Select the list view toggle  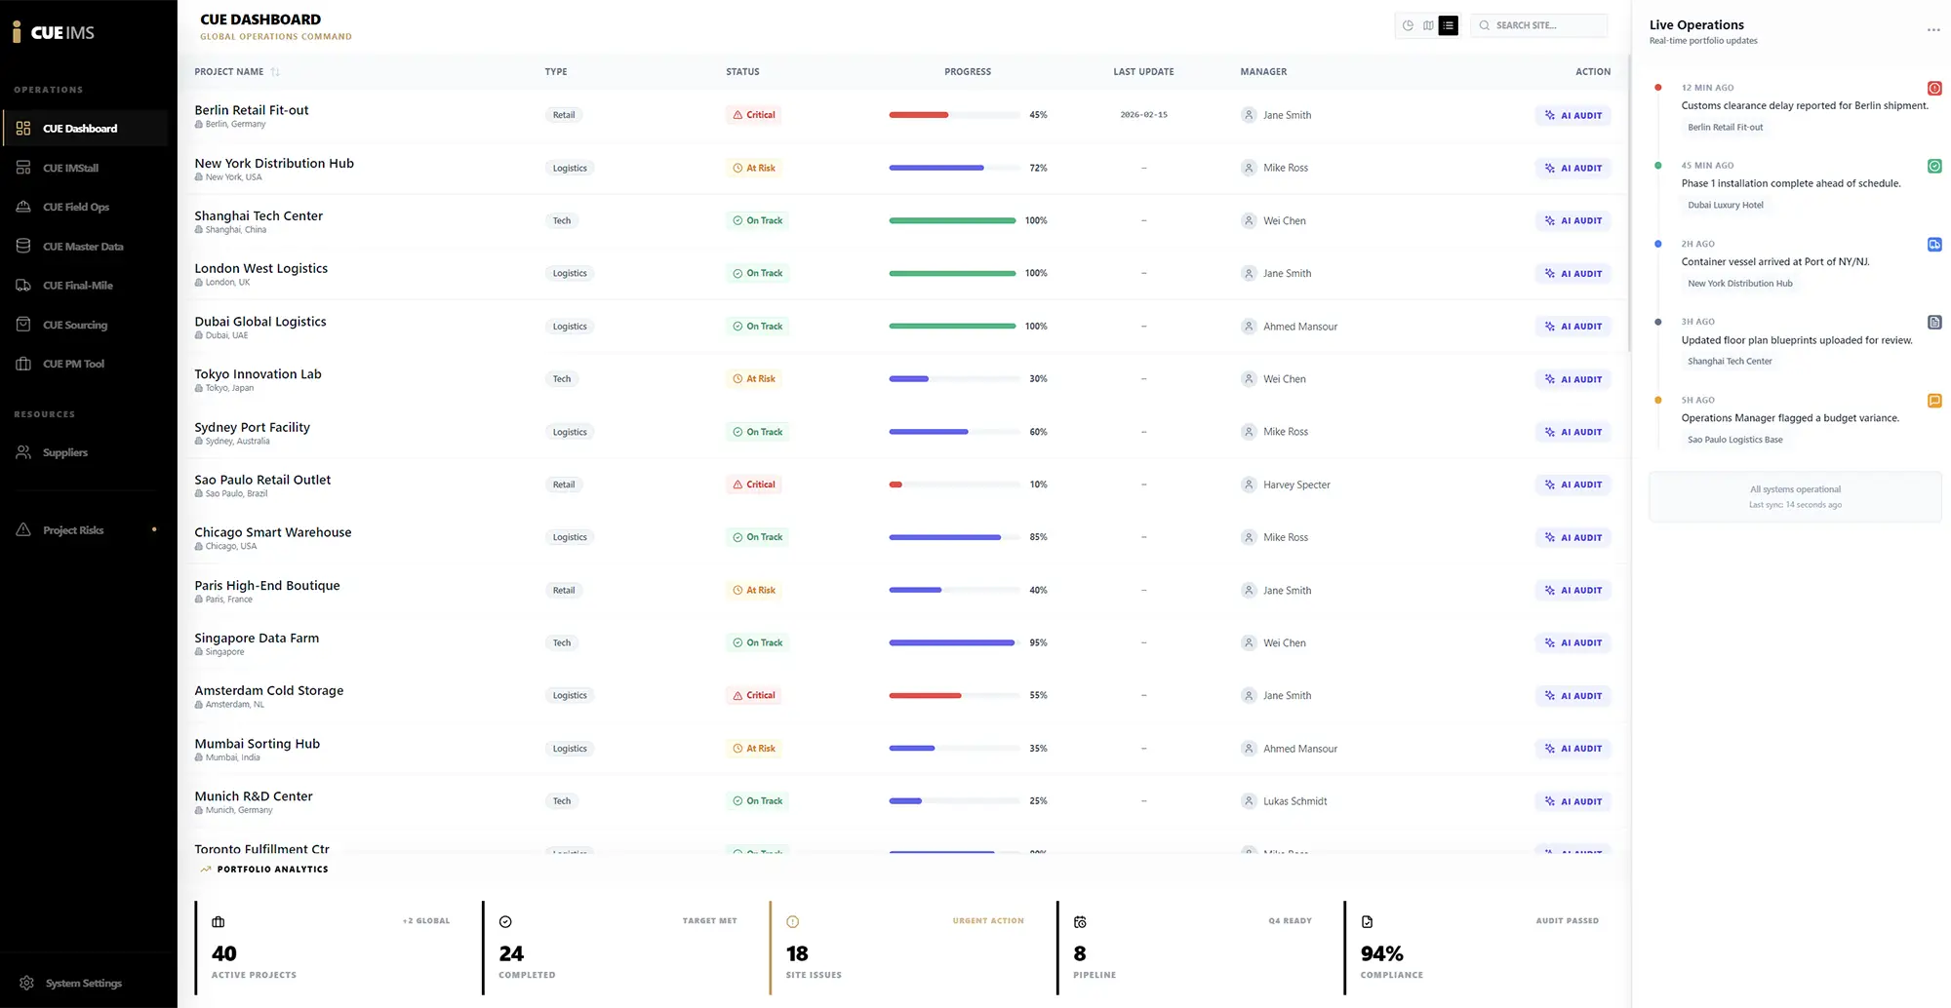click(x=1449, y=25)
